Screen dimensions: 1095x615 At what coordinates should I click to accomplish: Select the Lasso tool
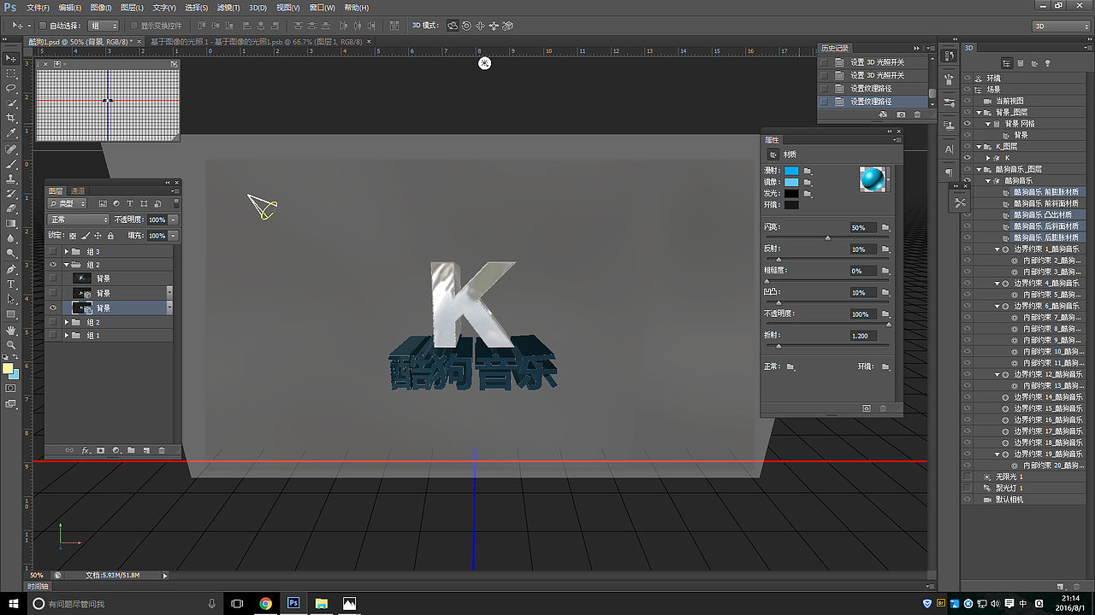[11, 88]
